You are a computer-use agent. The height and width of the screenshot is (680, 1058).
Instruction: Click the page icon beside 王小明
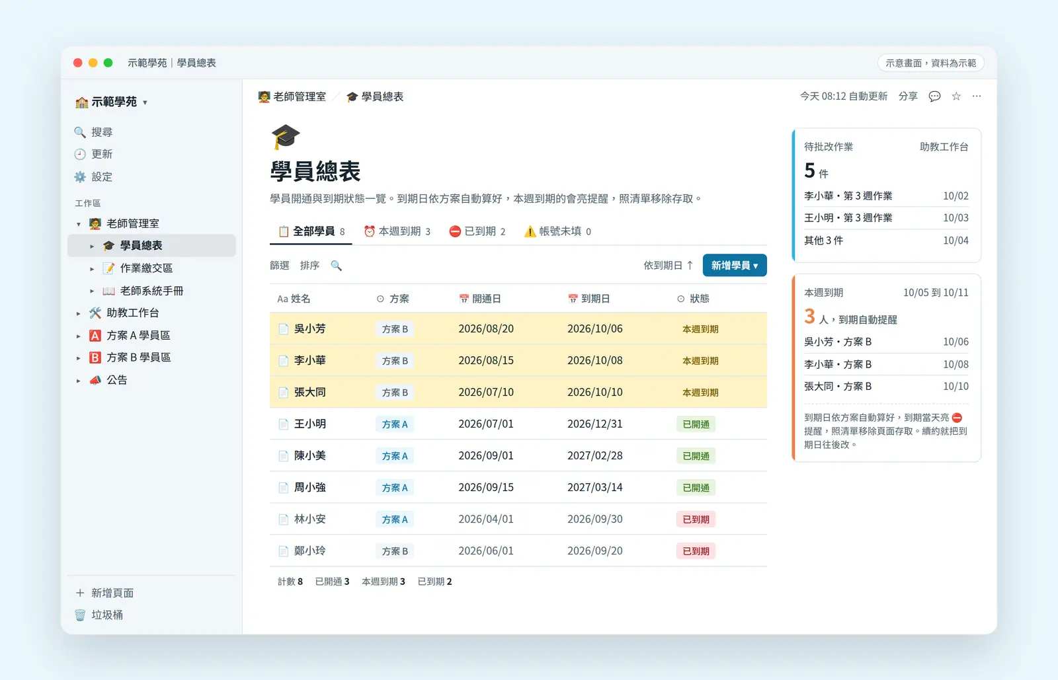283,424
